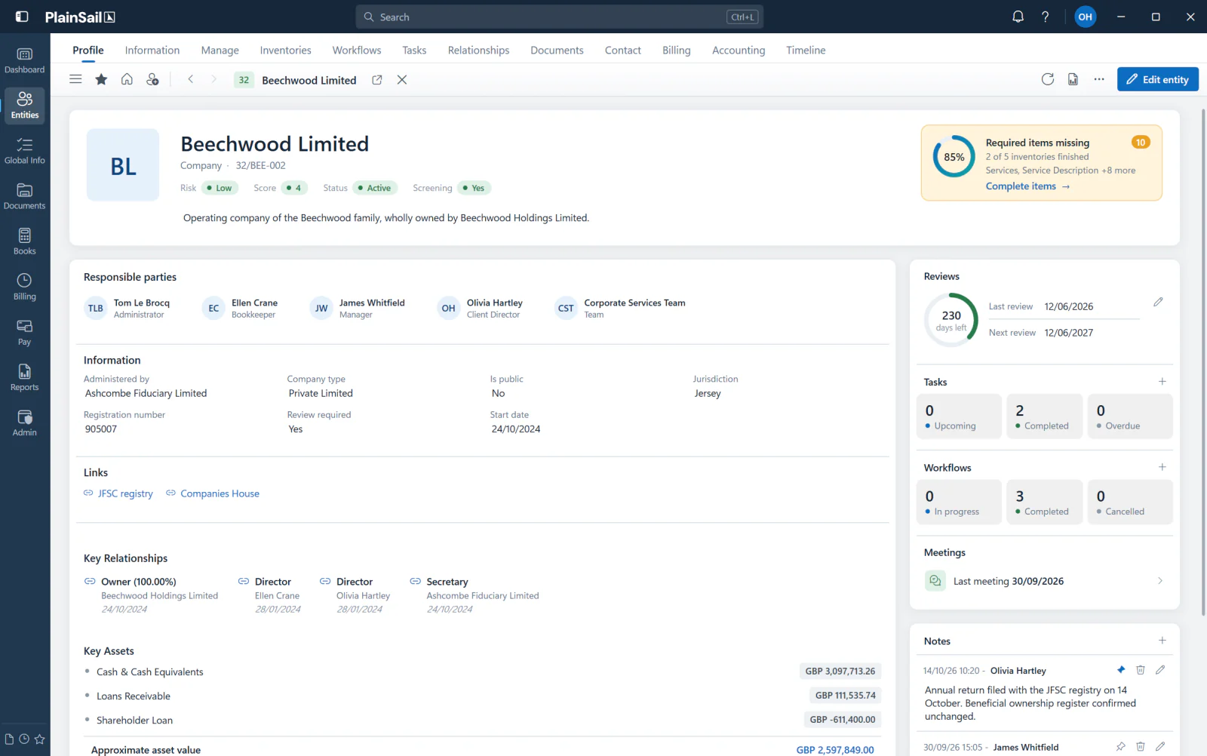Screen dimensions: 1207x756
Task: Add a new workflow with the plus icon
Action: point(1162,467)
